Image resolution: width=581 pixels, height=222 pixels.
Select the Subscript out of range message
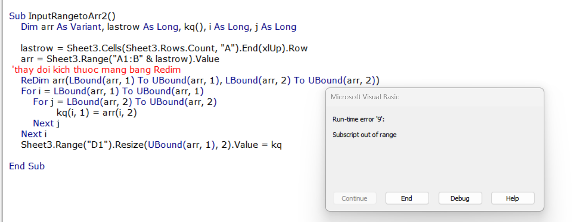(x=364, y=135)
